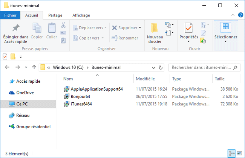The width and height of the screenshot is (245, 158).
Task: Open address bar history dropdown
Action: tap(153, 68)
